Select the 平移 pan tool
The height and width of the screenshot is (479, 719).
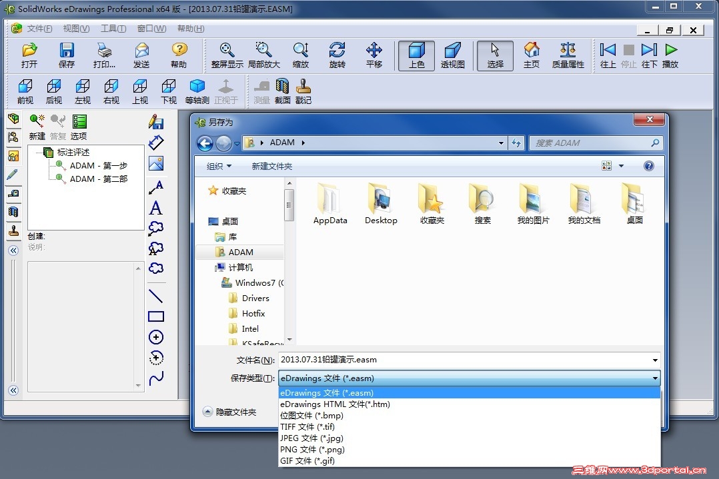pos(374,55)
